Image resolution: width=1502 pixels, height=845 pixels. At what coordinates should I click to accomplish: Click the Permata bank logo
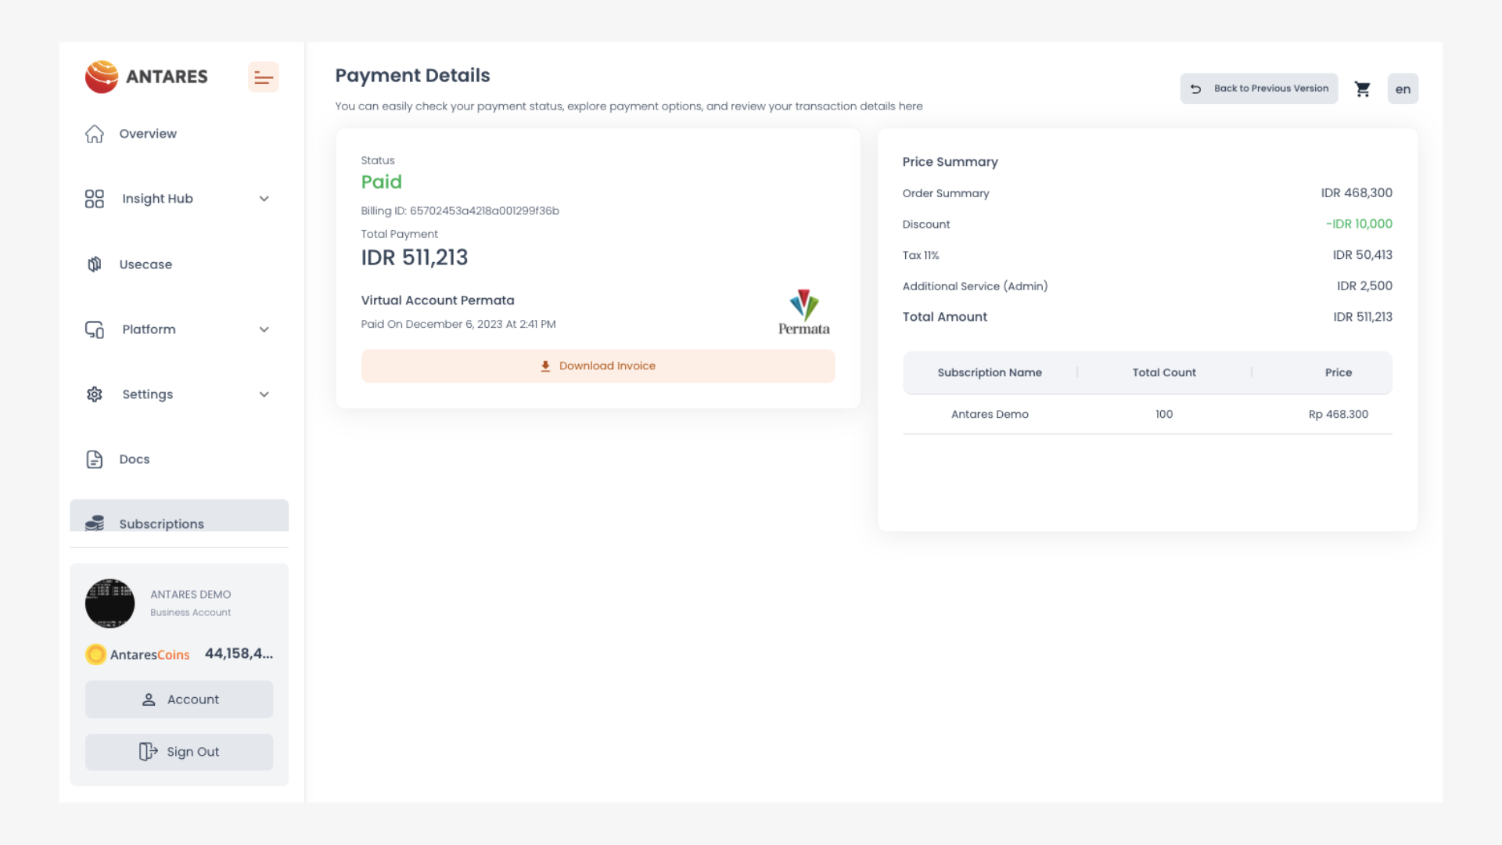point(803,312)
